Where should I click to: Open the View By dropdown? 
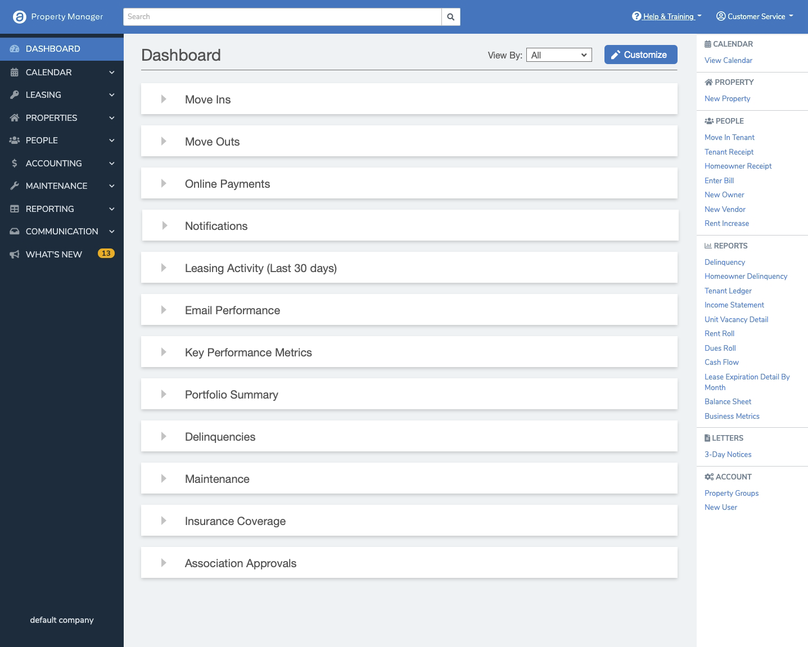559,55
